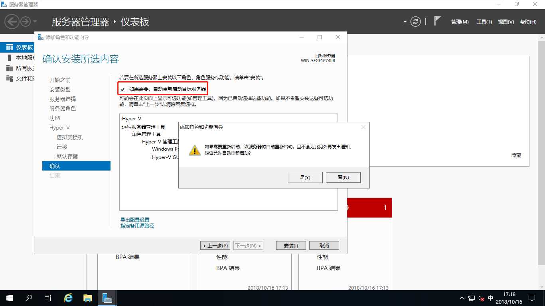The width and height of the screenshot is (545, 306).
Task: Open the notifications flag icon
Action: [x=437, y=21]
